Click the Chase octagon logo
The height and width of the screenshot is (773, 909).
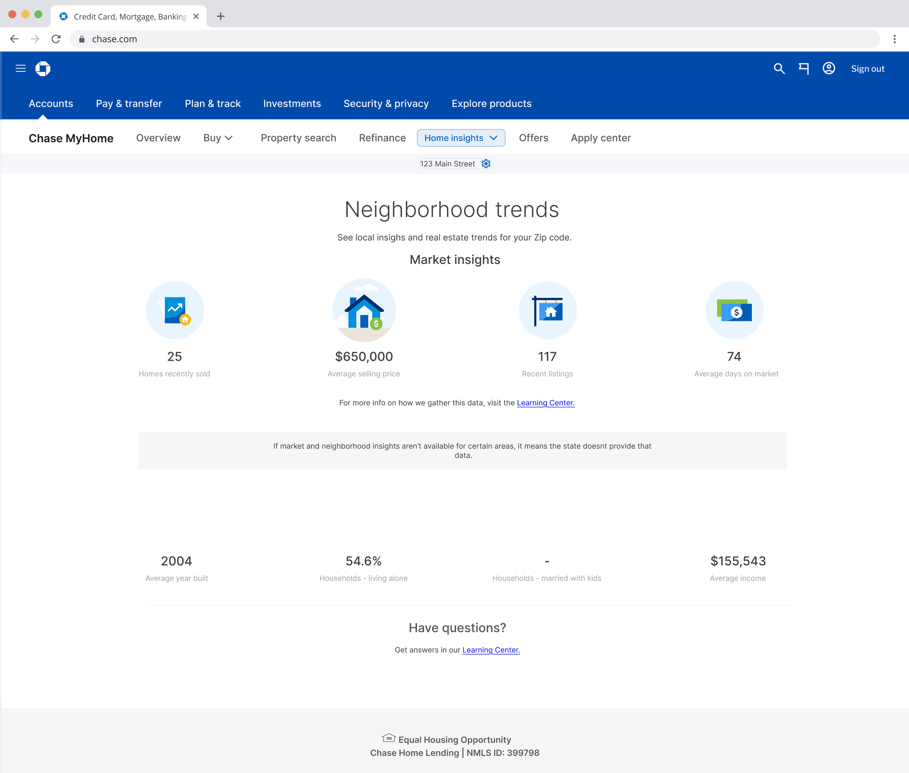43,68
